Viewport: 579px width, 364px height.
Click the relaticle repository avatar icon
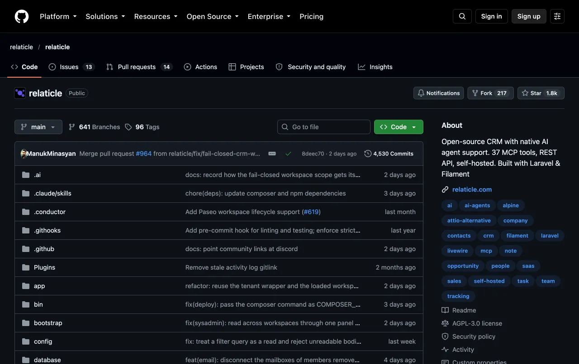[20, 93]
